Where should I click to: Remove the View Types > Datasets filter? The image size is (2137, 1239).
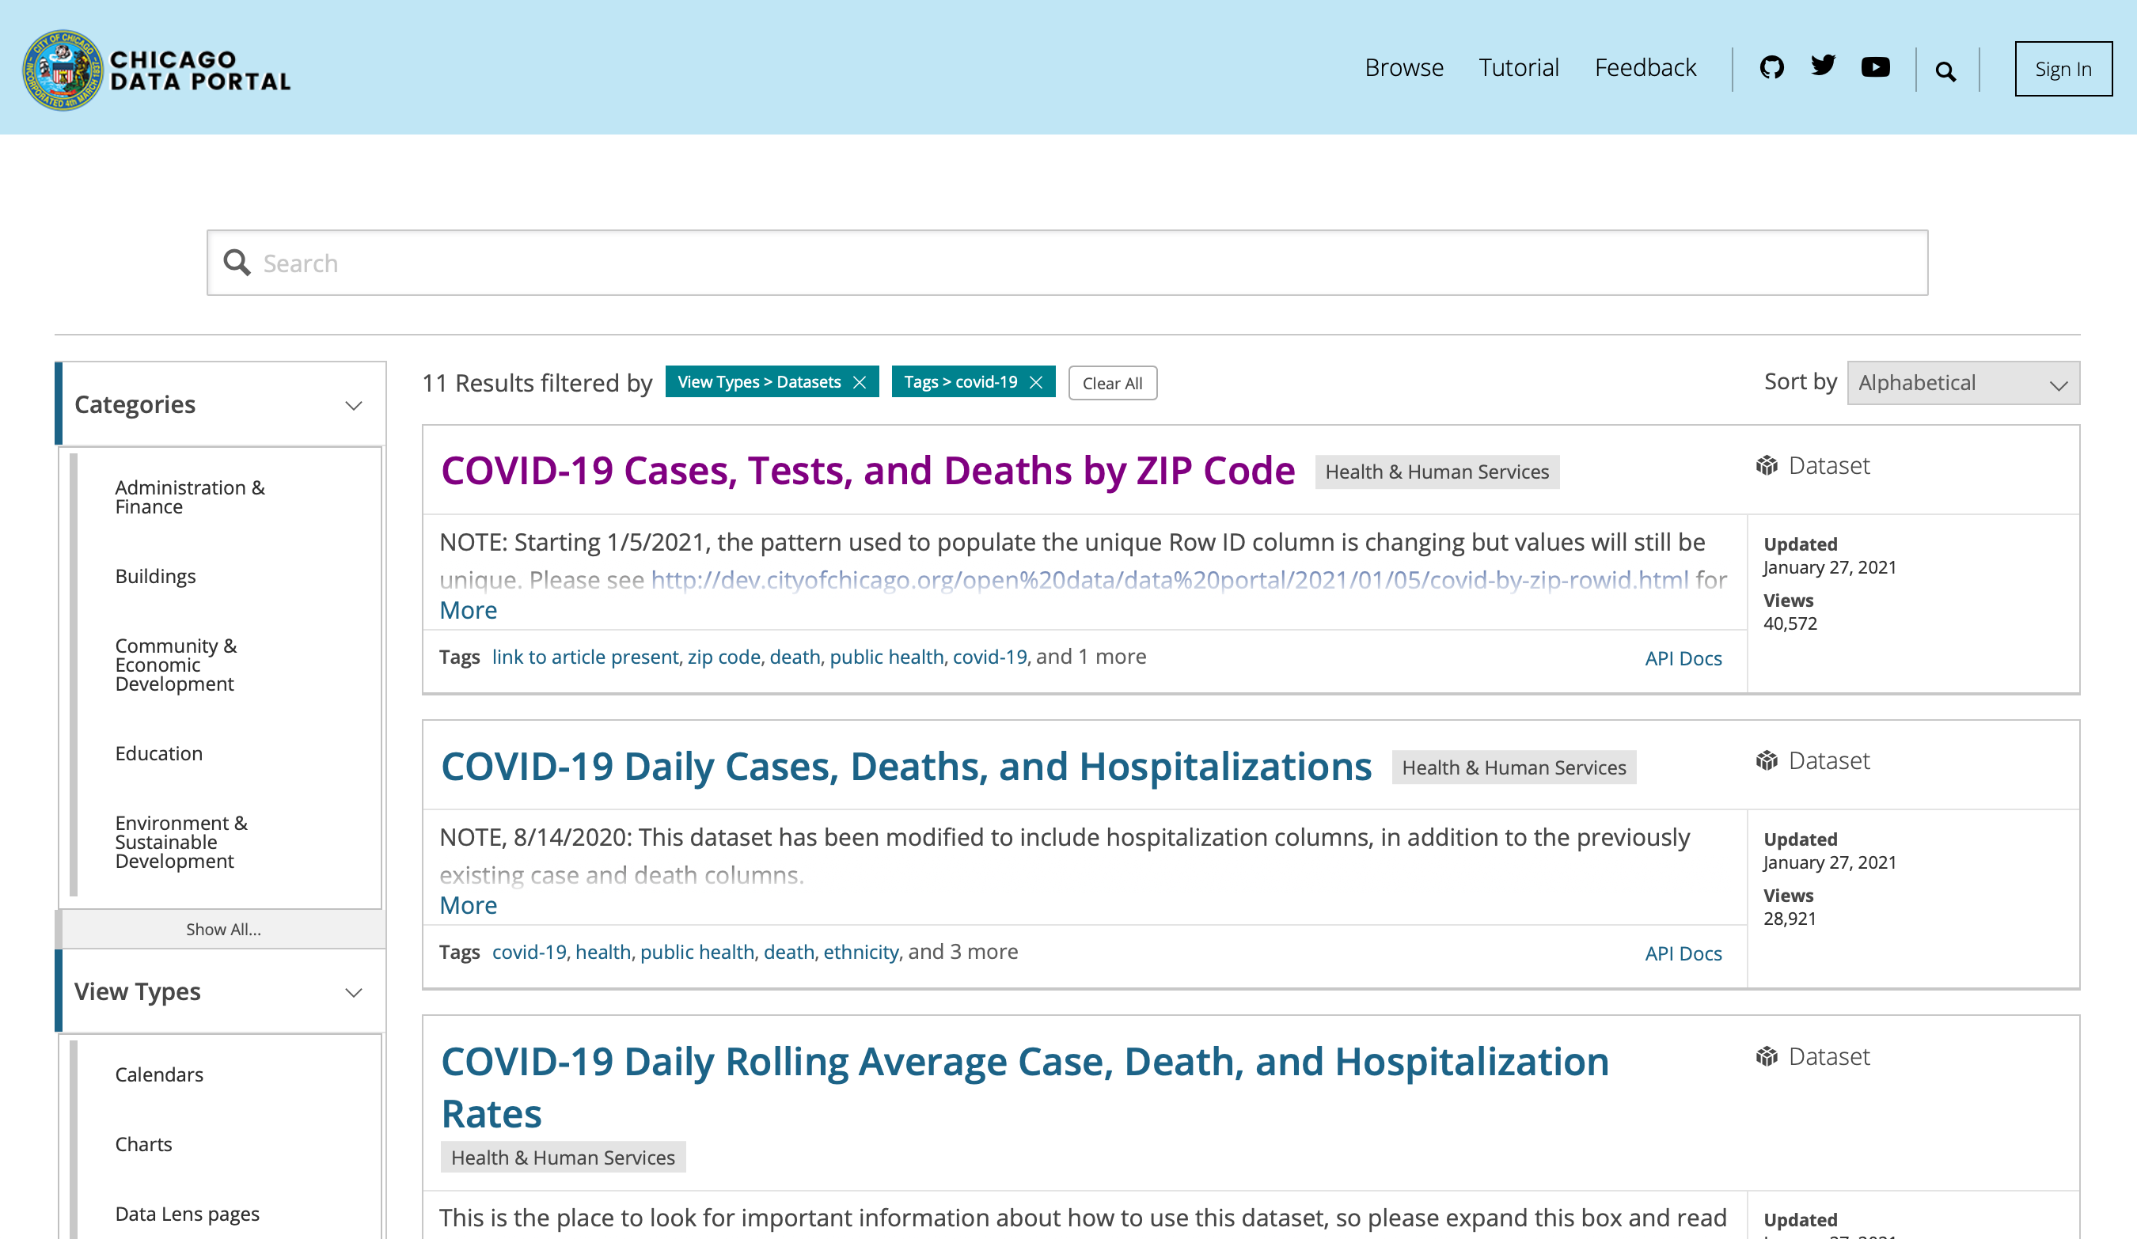[x=860, y=382]
